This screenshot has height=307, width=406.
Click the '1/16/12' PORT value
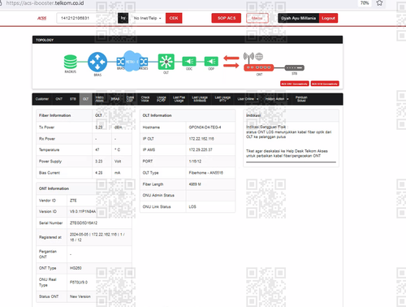[195, 161]
